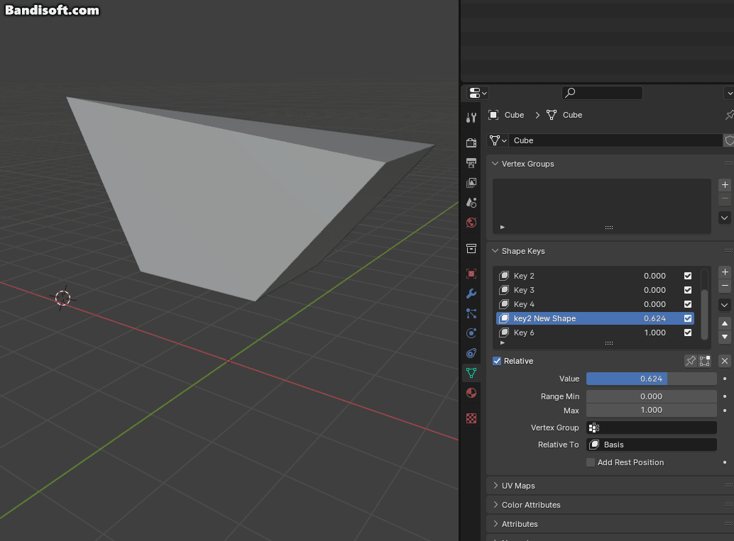This screenshot has width=734, height=541.
Task: Disable the Key 2 shape key checkbox
Action: pyautogui.click(x=688, y=276)
